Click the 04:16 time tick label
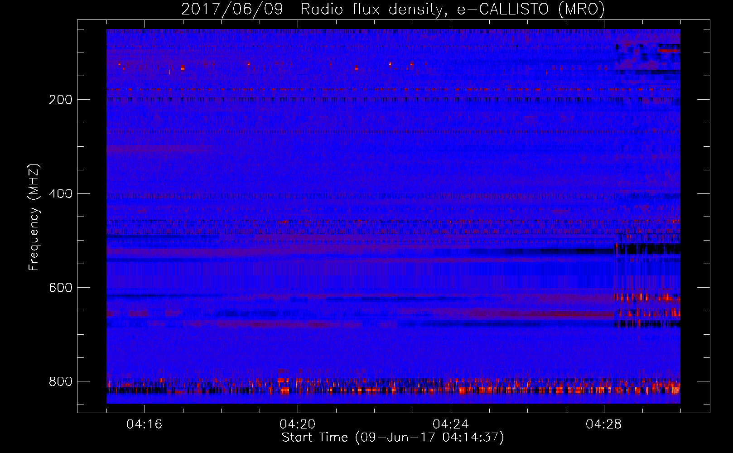 click(145, 424)
